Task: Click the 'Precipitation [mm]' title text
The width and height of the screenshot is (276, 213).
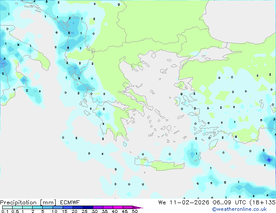Action: point(28,203)
